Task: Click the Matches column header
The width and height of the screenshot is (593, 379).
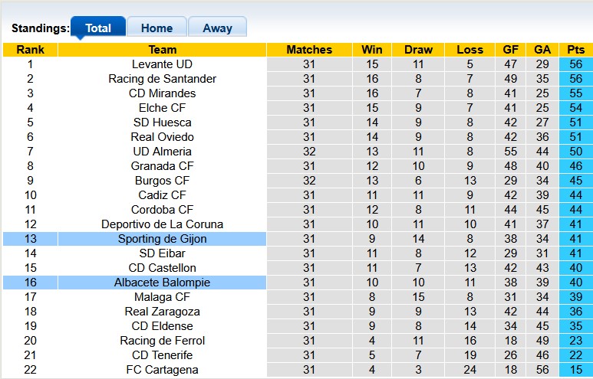Action: pyautogui.click(x=309, y=50)
